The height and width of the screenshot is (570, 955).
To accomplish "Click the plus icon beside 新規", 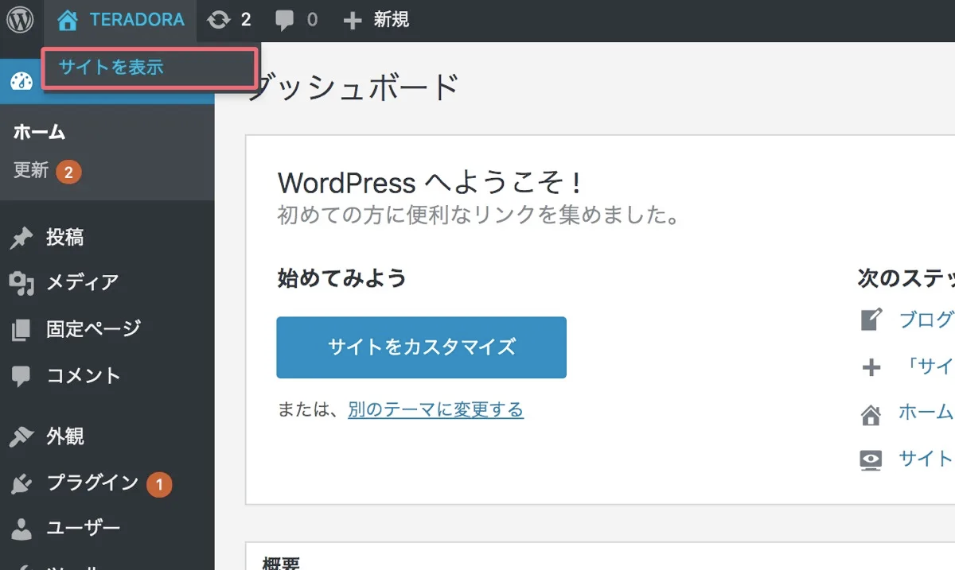I will [353, 21].
